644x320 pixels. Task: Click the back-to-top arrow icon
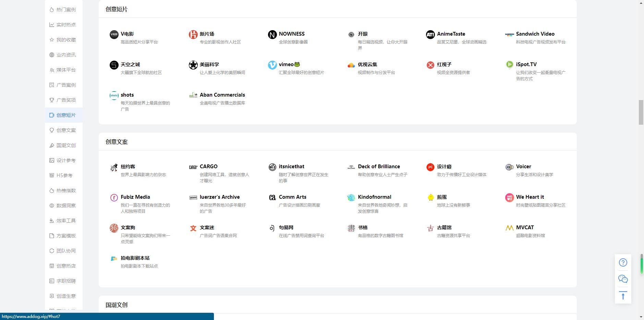(623, 296)
